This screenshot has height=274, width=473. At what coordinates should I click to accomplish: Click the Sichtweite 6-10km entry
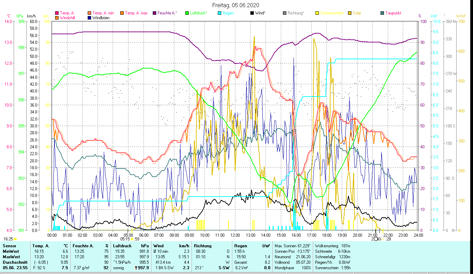click(333, 251)
